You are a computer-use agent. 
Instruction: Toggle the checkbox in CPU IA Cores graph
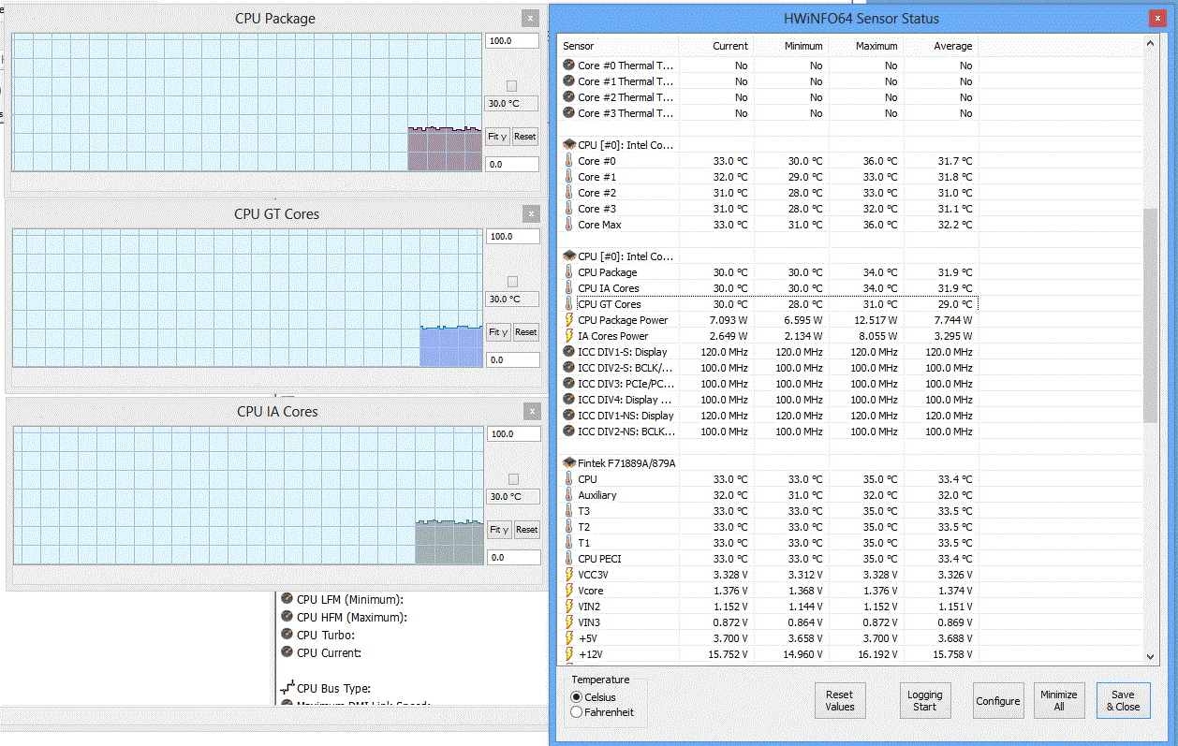click(513, 479)
